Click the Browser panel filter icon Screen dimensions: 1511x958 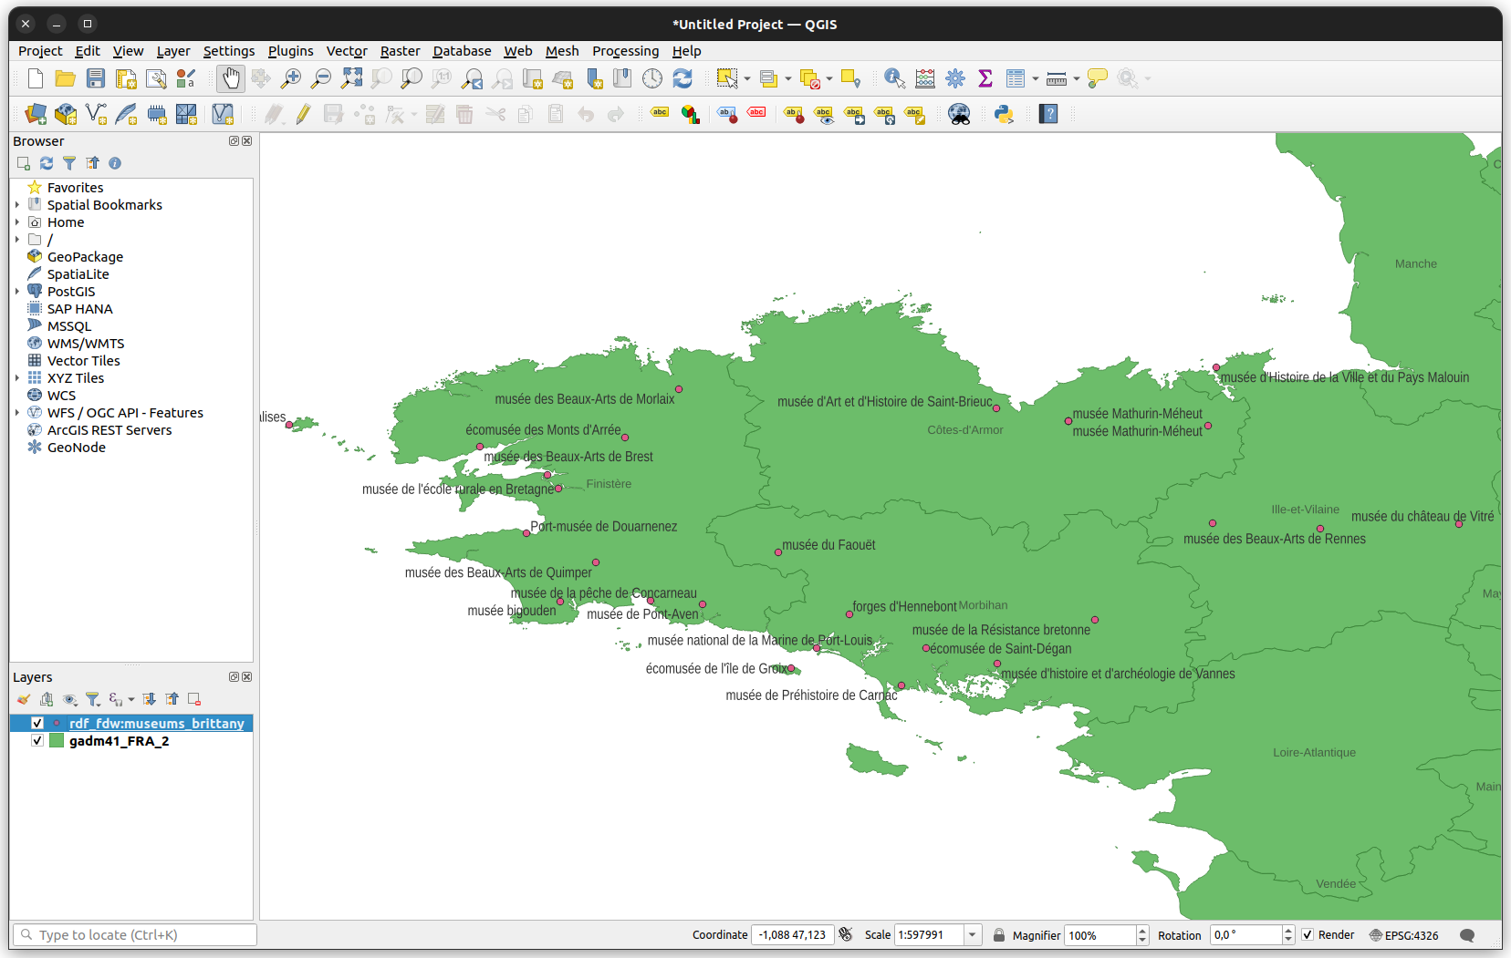tap(69, 163)
